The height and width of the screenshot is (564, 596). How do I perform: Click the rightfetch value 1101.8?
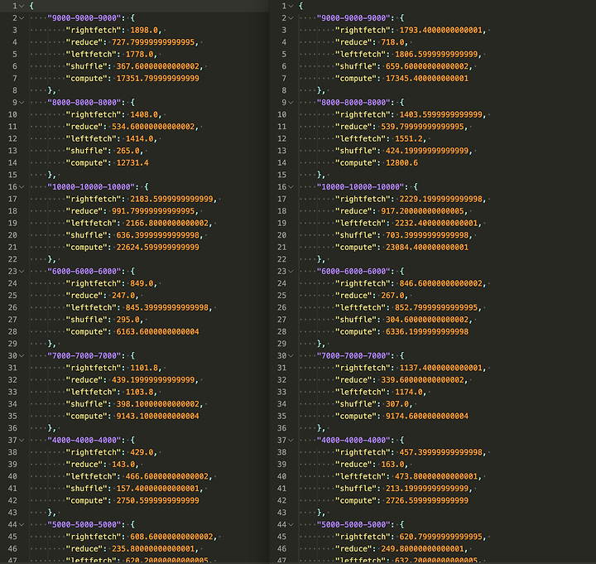[x=144, y=368]
